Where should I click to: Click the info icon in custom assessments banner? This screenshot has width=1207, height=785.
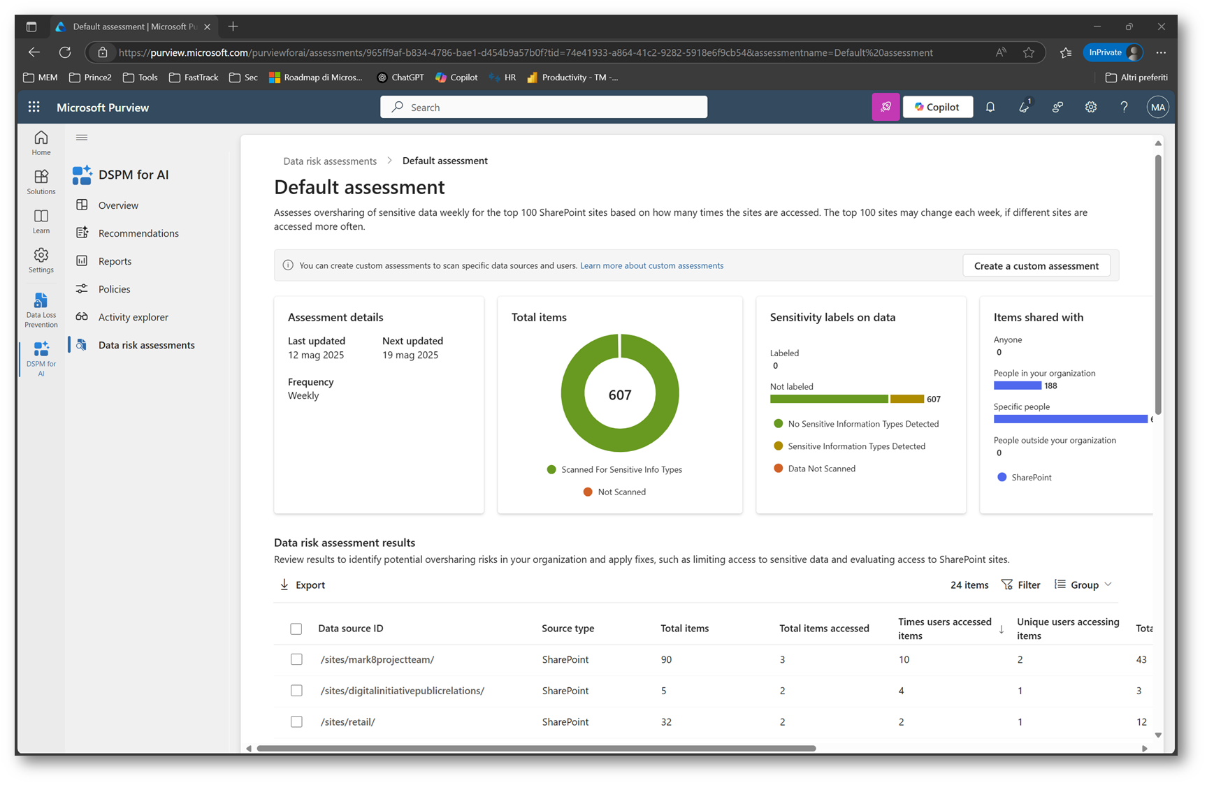[x=288, y=265]
